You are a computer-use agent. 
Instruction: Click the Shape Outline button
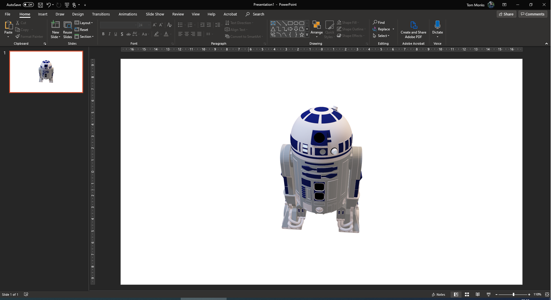coord(351,29)
